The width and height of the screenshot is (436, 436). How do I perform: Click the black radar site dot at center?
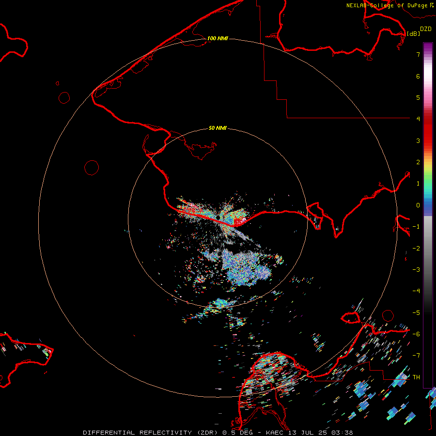click(x=218, y=217)
